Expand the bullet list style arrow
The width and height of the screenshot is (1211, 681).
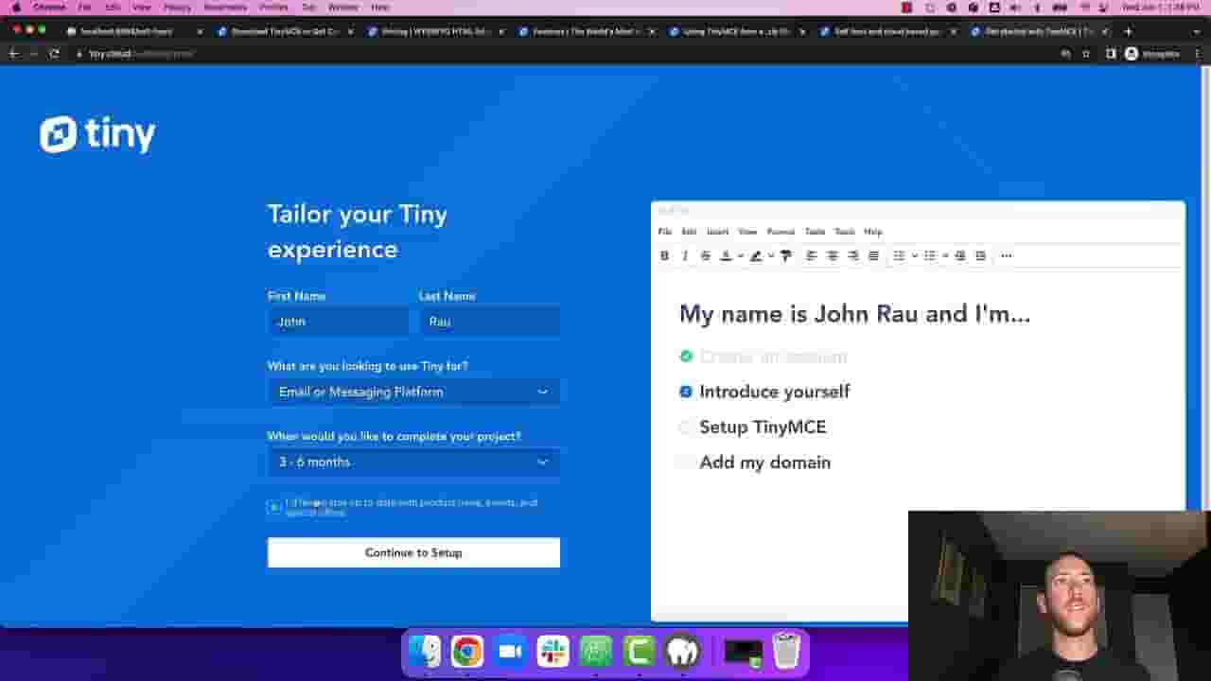(x=944, y=255)
